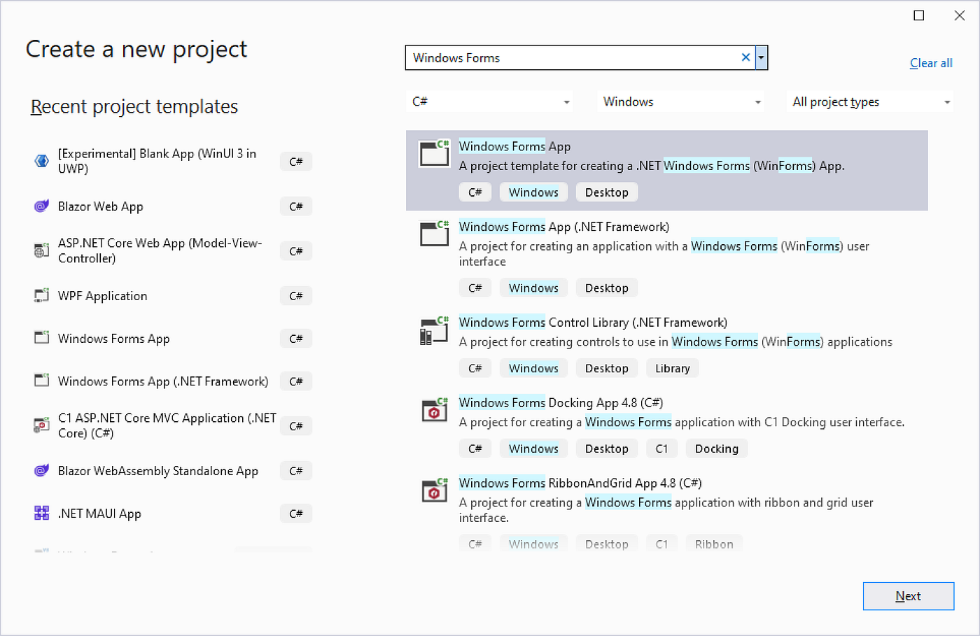Screen dimensions: 980x636
Task: Click the Windows Forms Control Library icon
Action: (434, 331)
